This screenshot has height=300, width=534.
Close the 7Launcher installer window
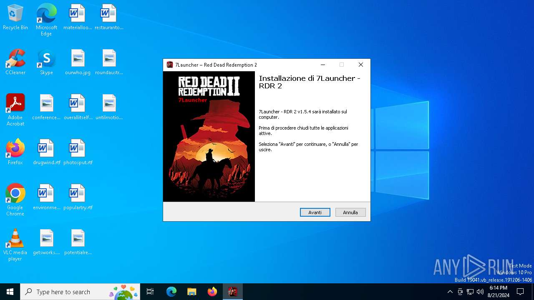(361, 65)
